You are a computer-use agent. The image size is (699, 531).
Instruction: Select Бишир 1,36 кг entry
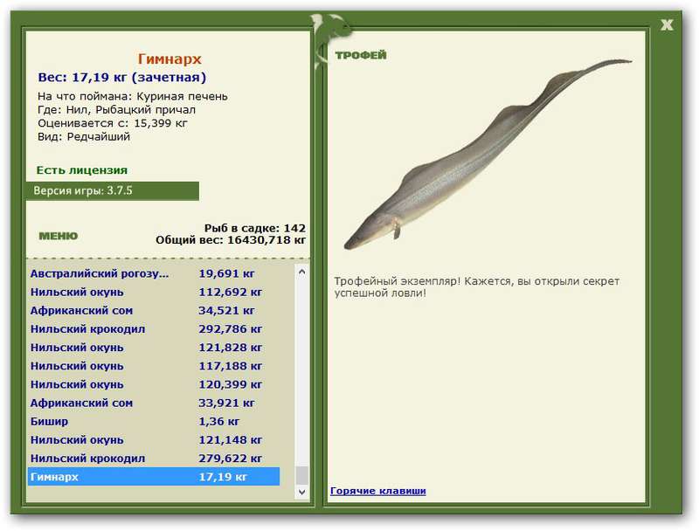[x=154, y=422]
